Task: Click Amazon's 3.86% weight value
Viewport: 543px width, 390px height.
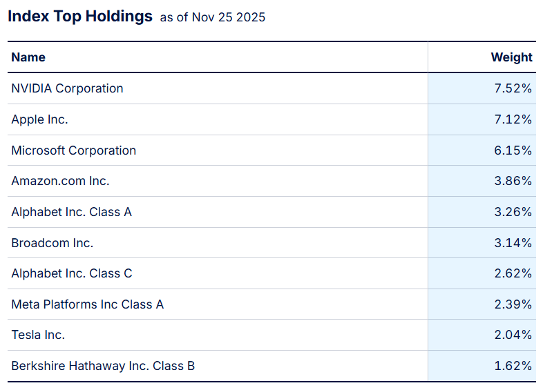Action: pos(514,181)
